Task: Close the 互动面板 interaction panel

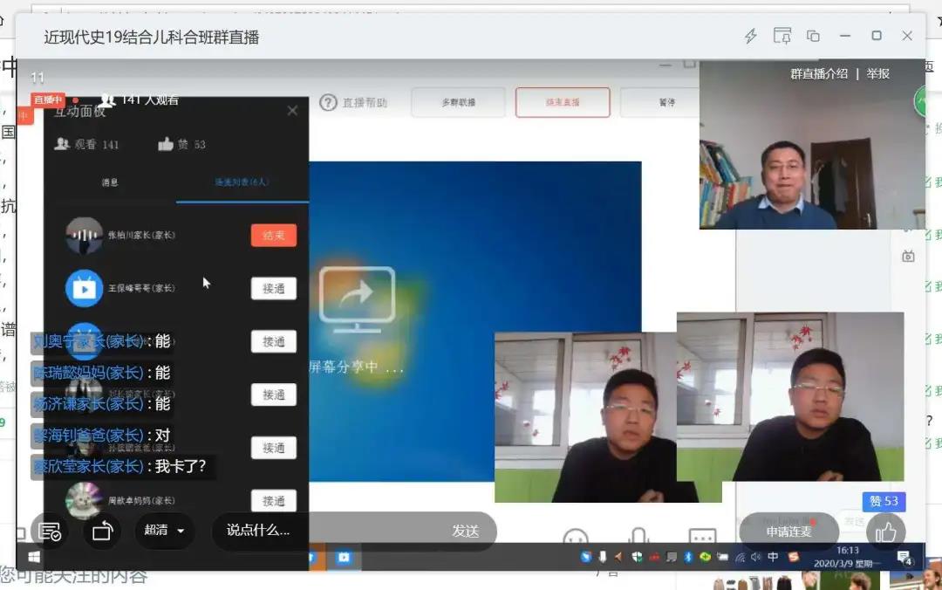Action: click(x=292, y=111)
